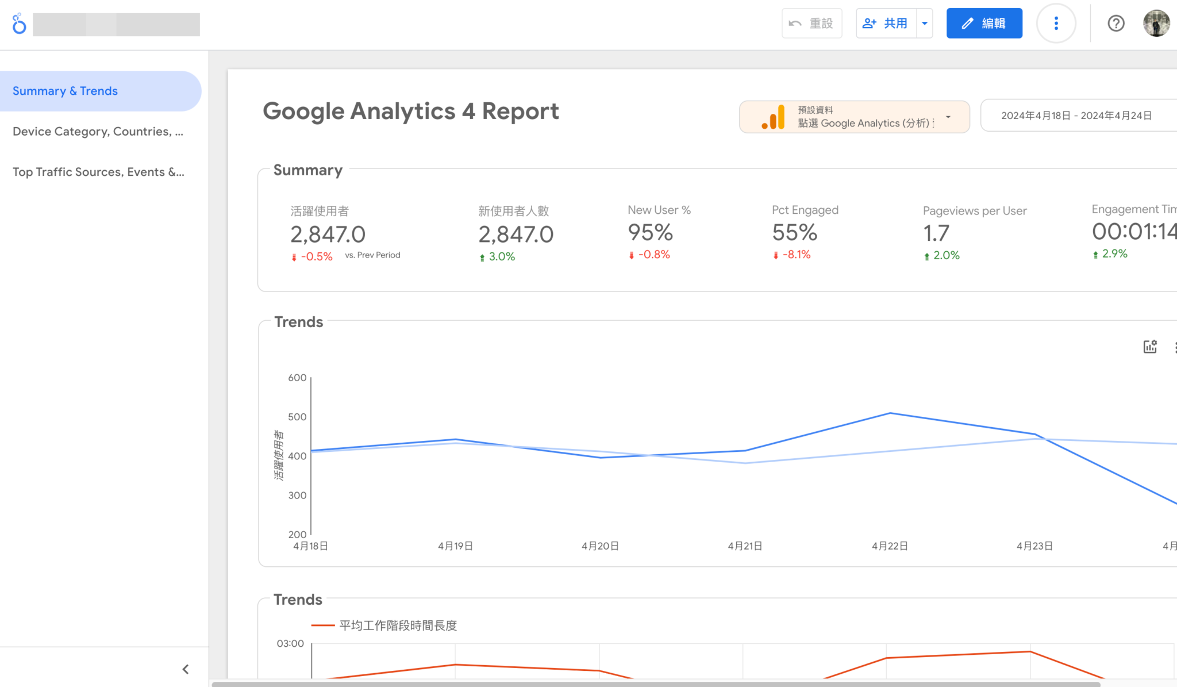1177x687 pixels.
Task: Click the user account avatar
Action: [x=1156, y=24]
